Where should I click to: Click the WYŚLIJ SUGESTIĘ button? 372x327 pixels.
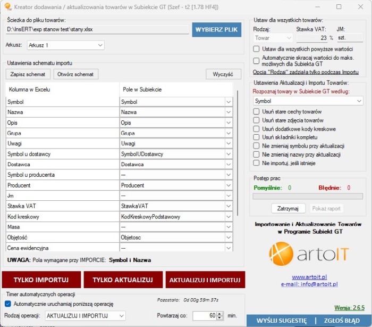click(281, 321)
